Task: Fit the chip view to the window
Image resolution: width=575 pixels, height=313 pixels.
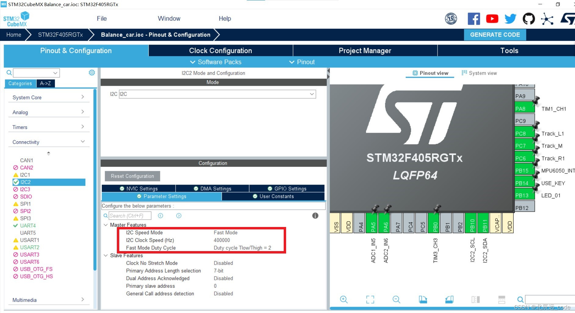Action: point(370,300)
